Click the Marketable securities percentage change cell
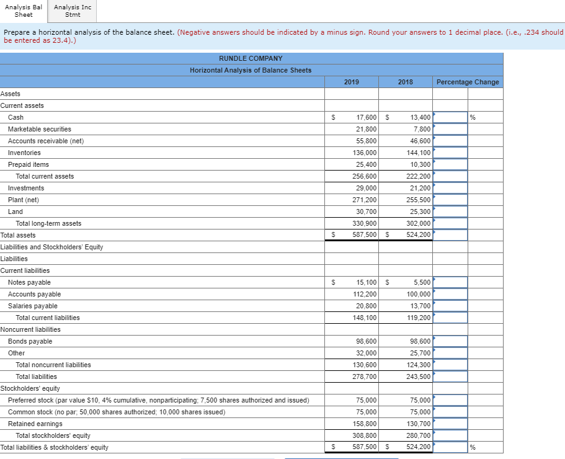Image resolution: width=565 pixels, height=459 pixels. tap(450, 129)
